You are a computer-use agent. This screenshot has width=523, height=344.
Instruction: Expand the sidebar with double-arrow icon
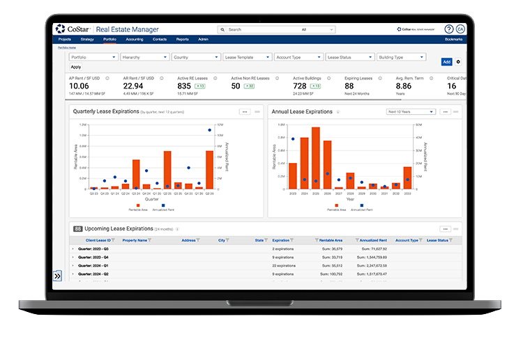click(x=57, y=276)
